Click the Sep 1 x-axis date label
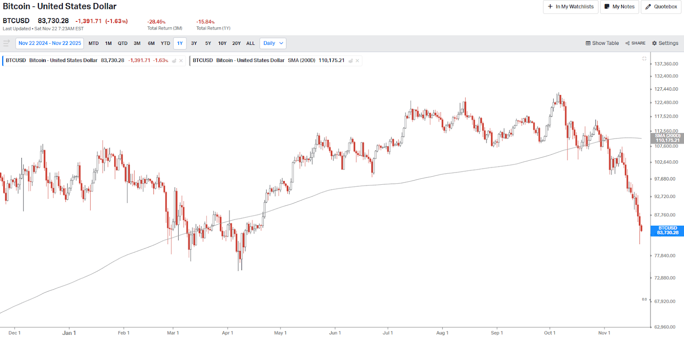The image size is (684, 337). click(x=497, y=333)
